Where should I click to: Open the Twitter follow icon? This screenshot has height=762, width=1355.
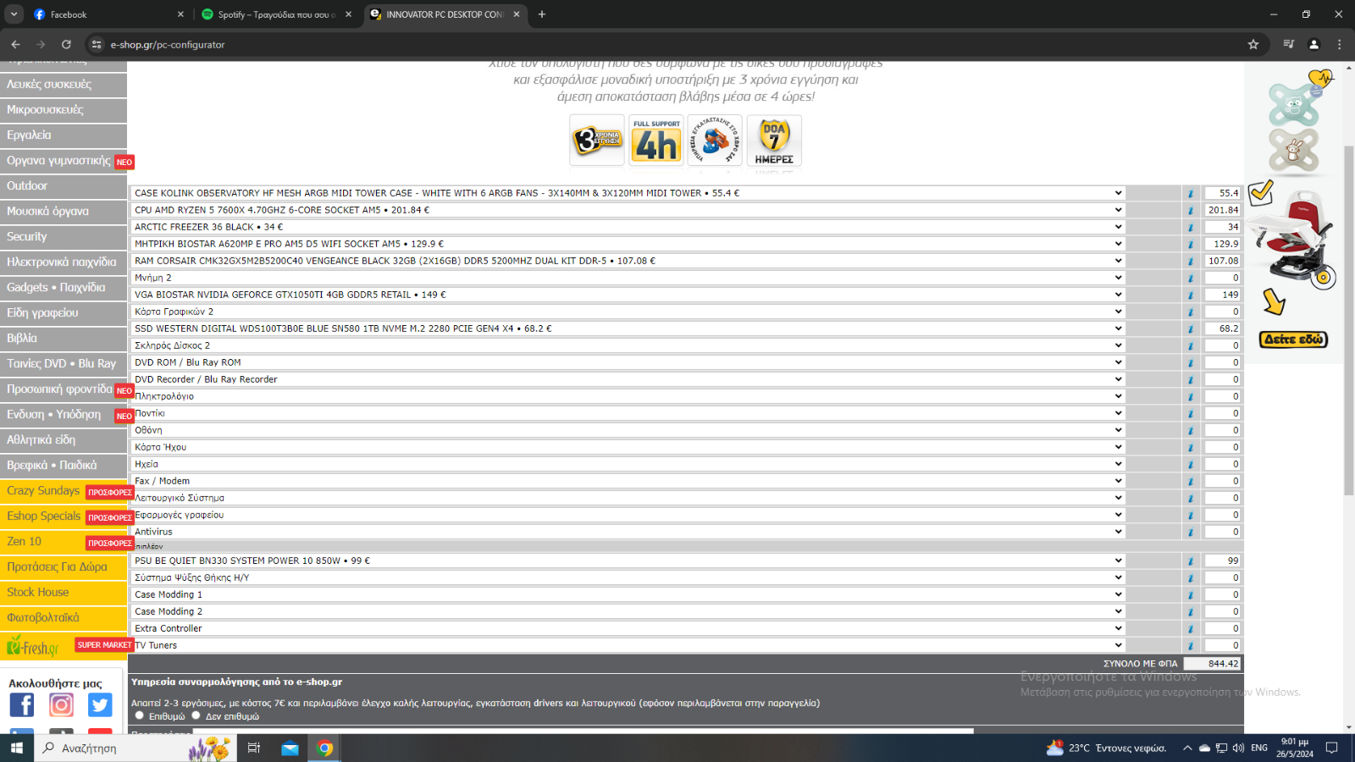100,704
